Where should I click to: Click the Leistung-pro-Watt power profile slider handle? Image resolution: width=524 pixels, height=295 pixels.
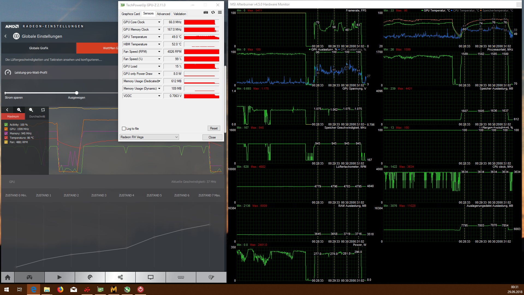77,93
